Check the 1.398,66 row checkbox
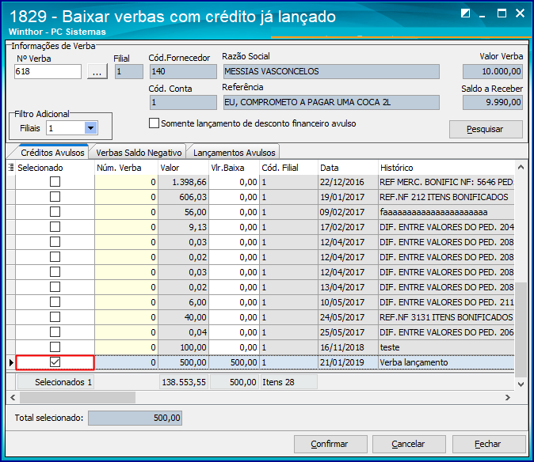The width and height of the screenshot is (534, 462). pos(55,182)
